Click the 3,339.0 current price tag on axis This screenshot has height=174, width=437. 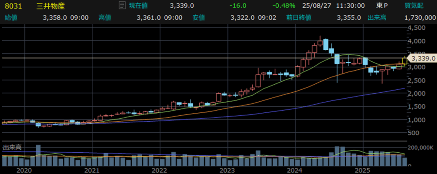pos(422,58)
